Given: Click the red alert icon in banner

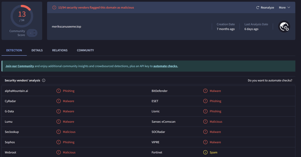Looking at the screenshot, I should (54, 8).
